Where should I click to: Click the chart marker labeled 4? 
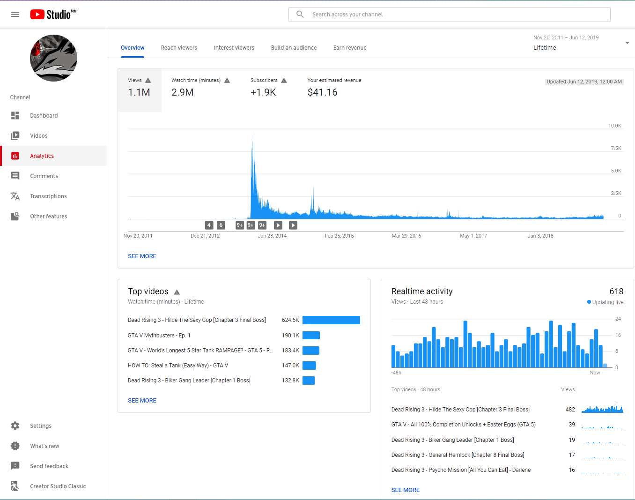click(209, 225)
